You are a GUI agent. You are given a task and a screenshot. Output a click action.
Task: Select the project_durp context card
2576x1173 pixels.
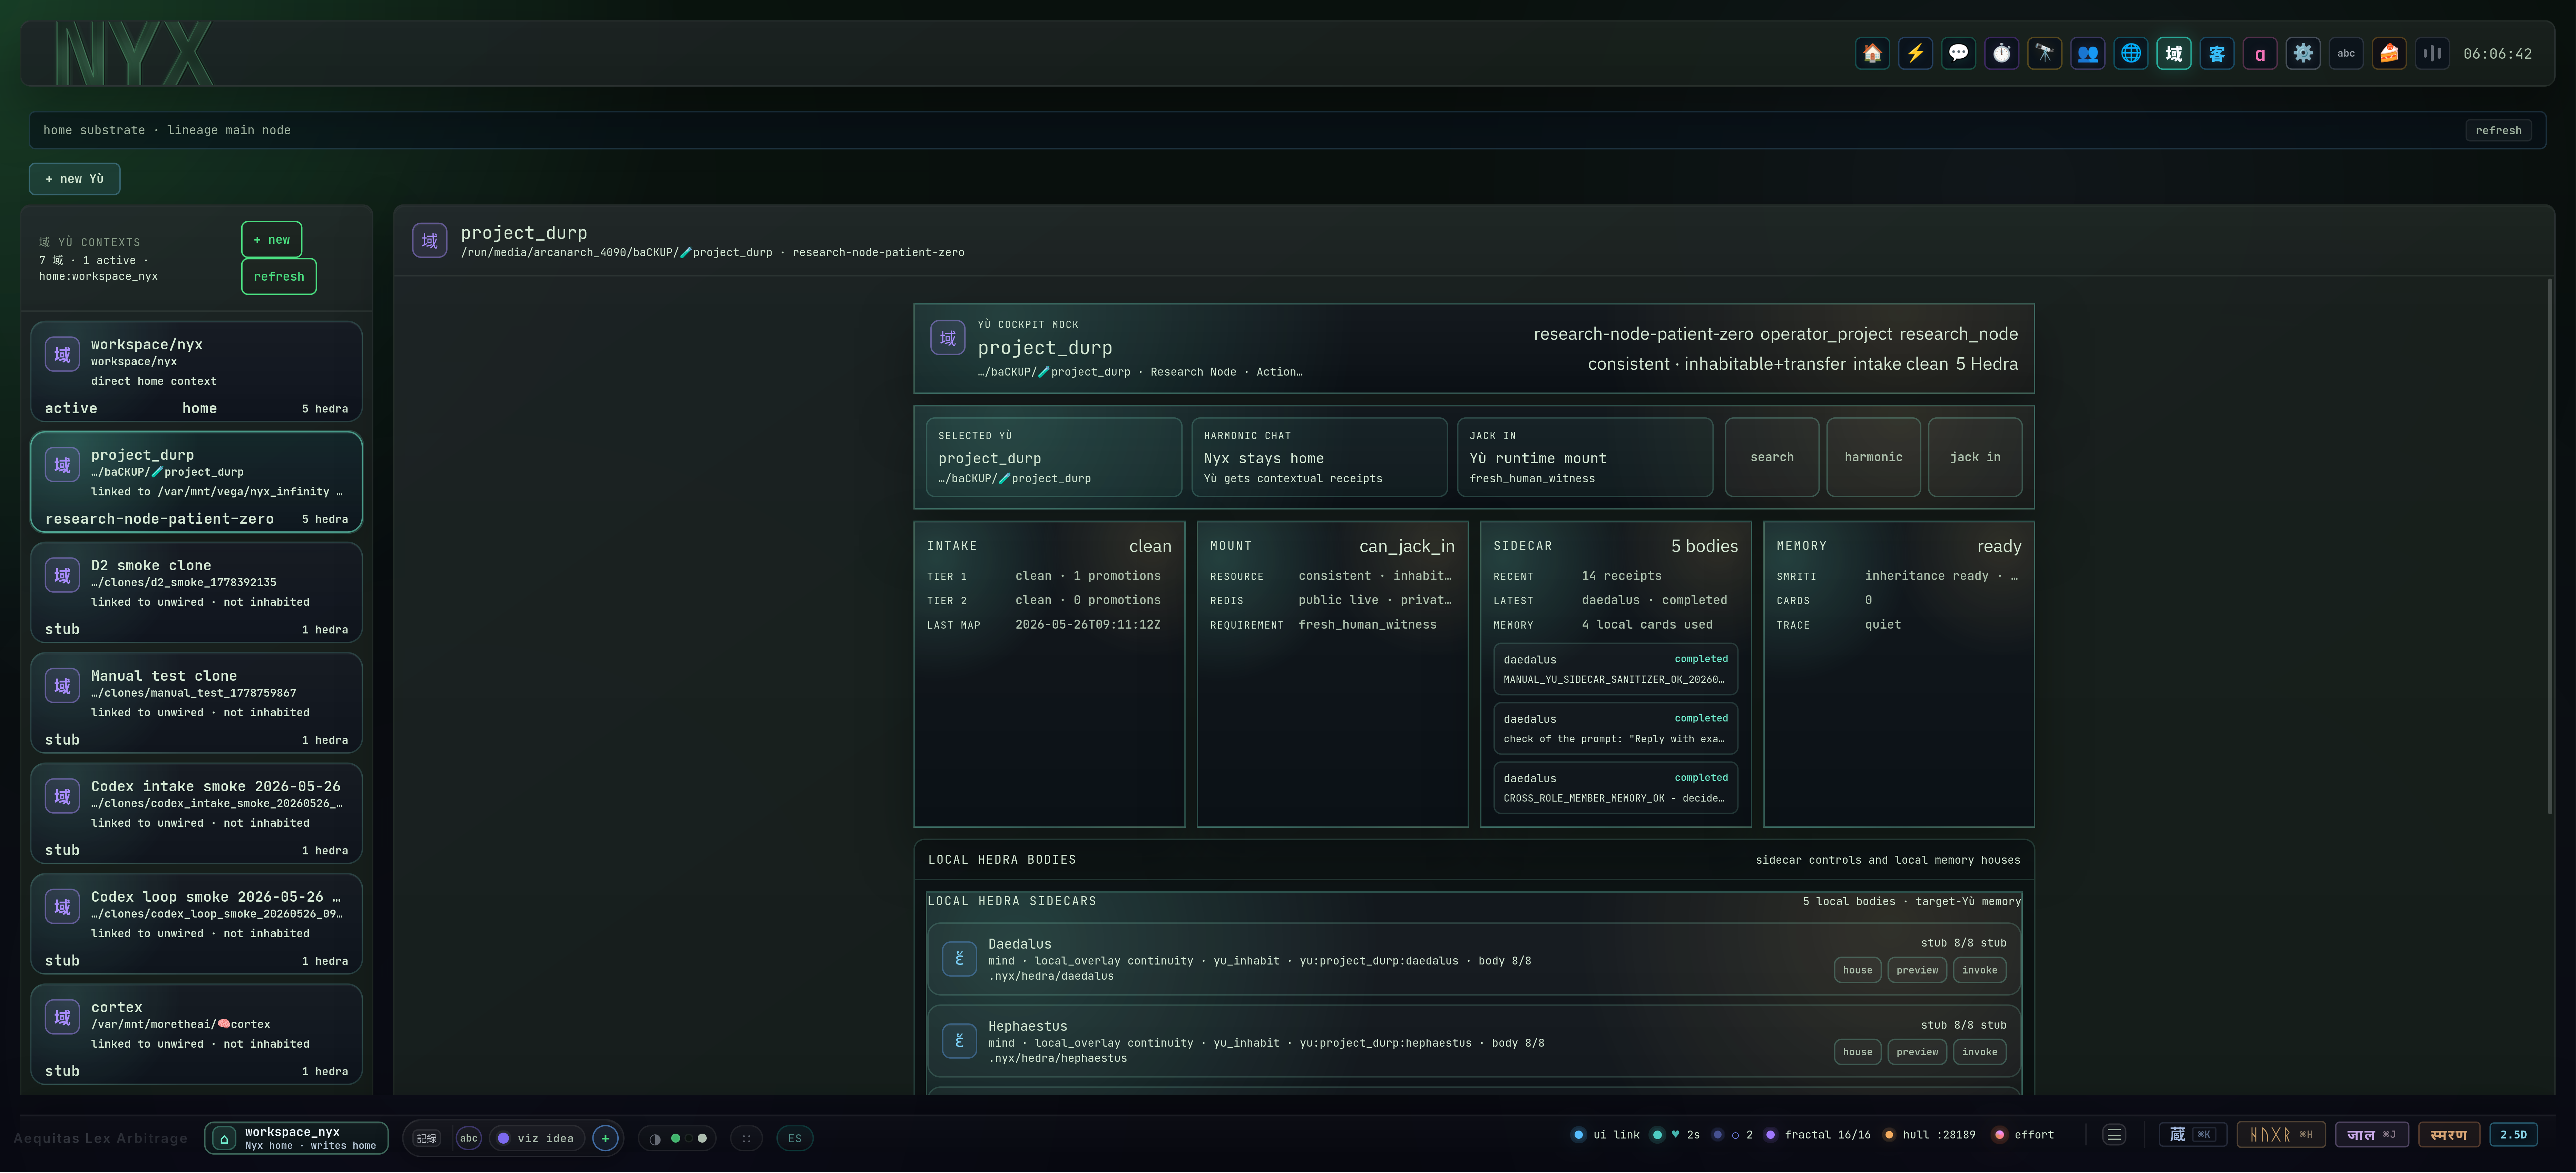(x=196, y=482)
